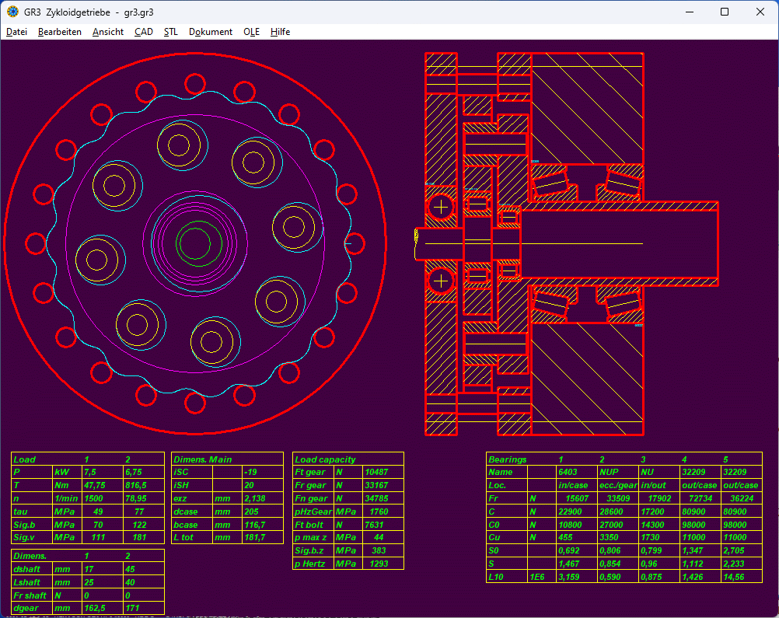Open the OLE menu
The image size is (779, 618).
tap(251, 32)
